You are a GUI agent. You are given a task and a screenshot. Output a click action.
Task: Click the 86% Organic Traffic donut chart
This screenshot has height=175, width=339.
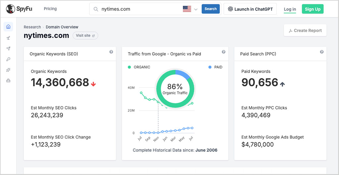175,89
